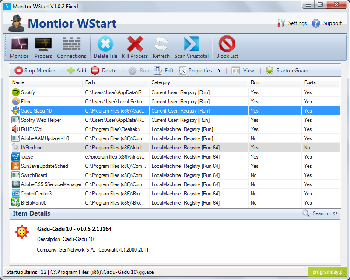Screen dimensions: 350x280
Task: Click the Gadu-Gadu sun icon in Item Details
Action: (x=22, y=232)
